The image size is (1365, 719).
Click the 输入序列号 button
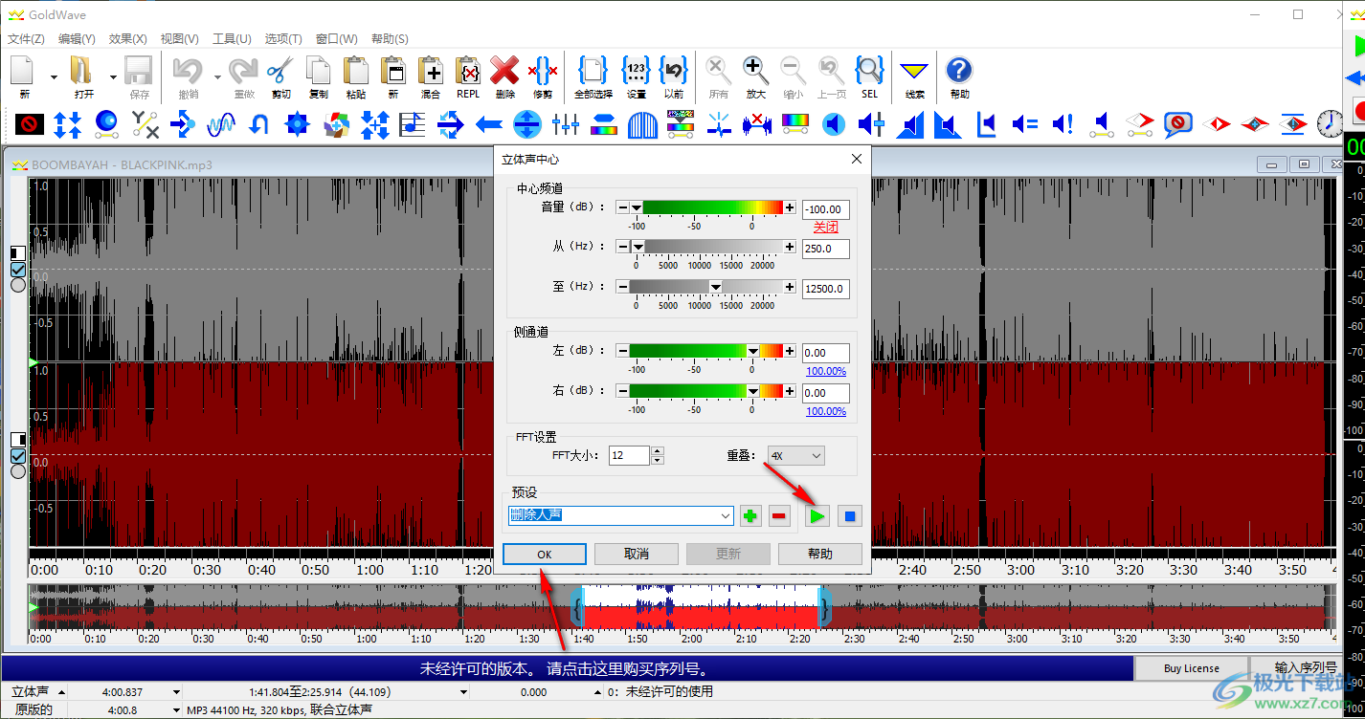pos(1306,667)
